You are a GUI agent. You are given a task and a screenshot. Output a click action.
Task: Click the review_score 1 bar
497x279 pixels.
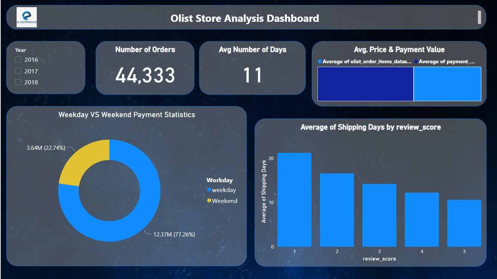(295, 200)
